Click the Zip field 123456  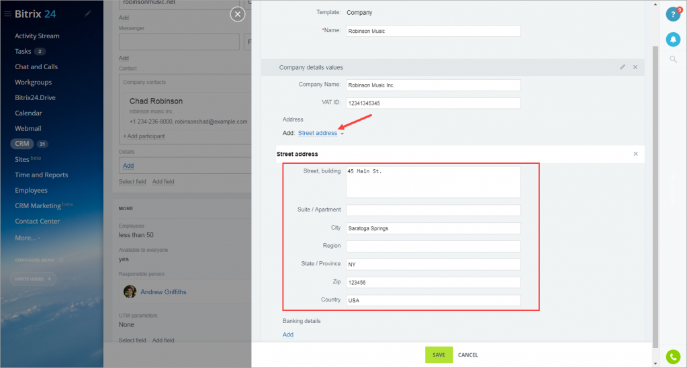click(433, 283)
